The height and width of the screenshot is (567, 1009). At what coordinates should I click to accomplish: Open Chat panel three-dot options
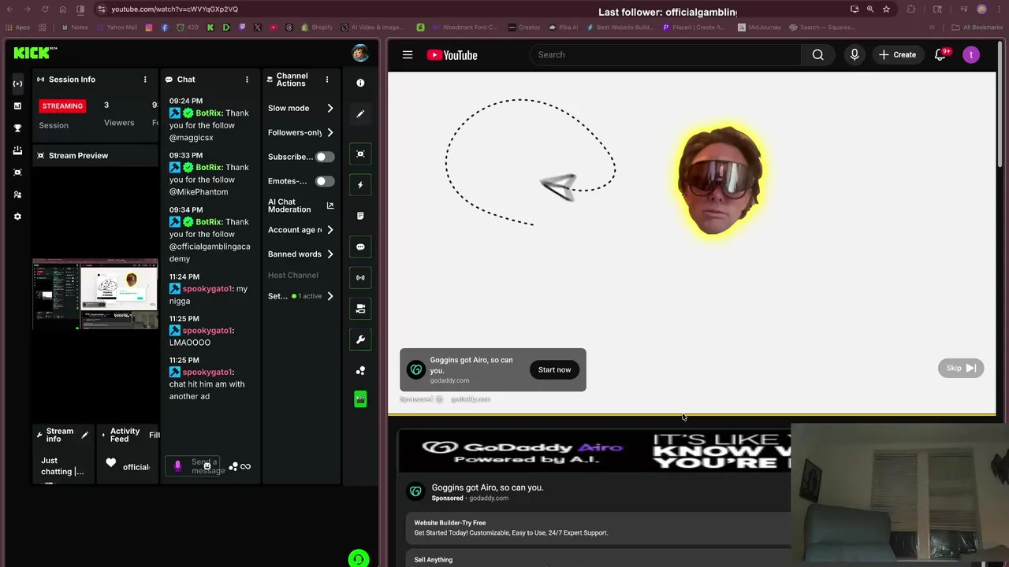[247, 80]
